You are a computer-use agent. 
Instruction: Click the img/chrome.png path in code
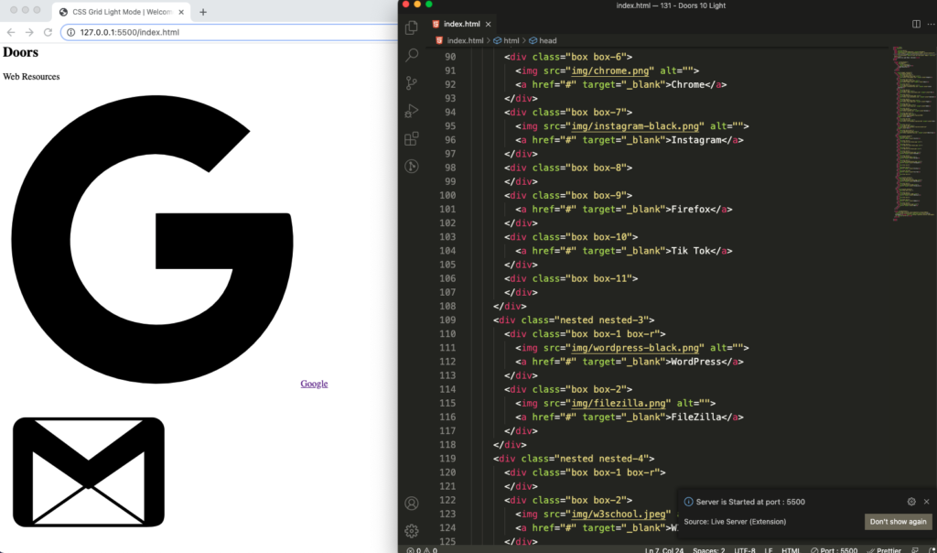click(610, 70)
